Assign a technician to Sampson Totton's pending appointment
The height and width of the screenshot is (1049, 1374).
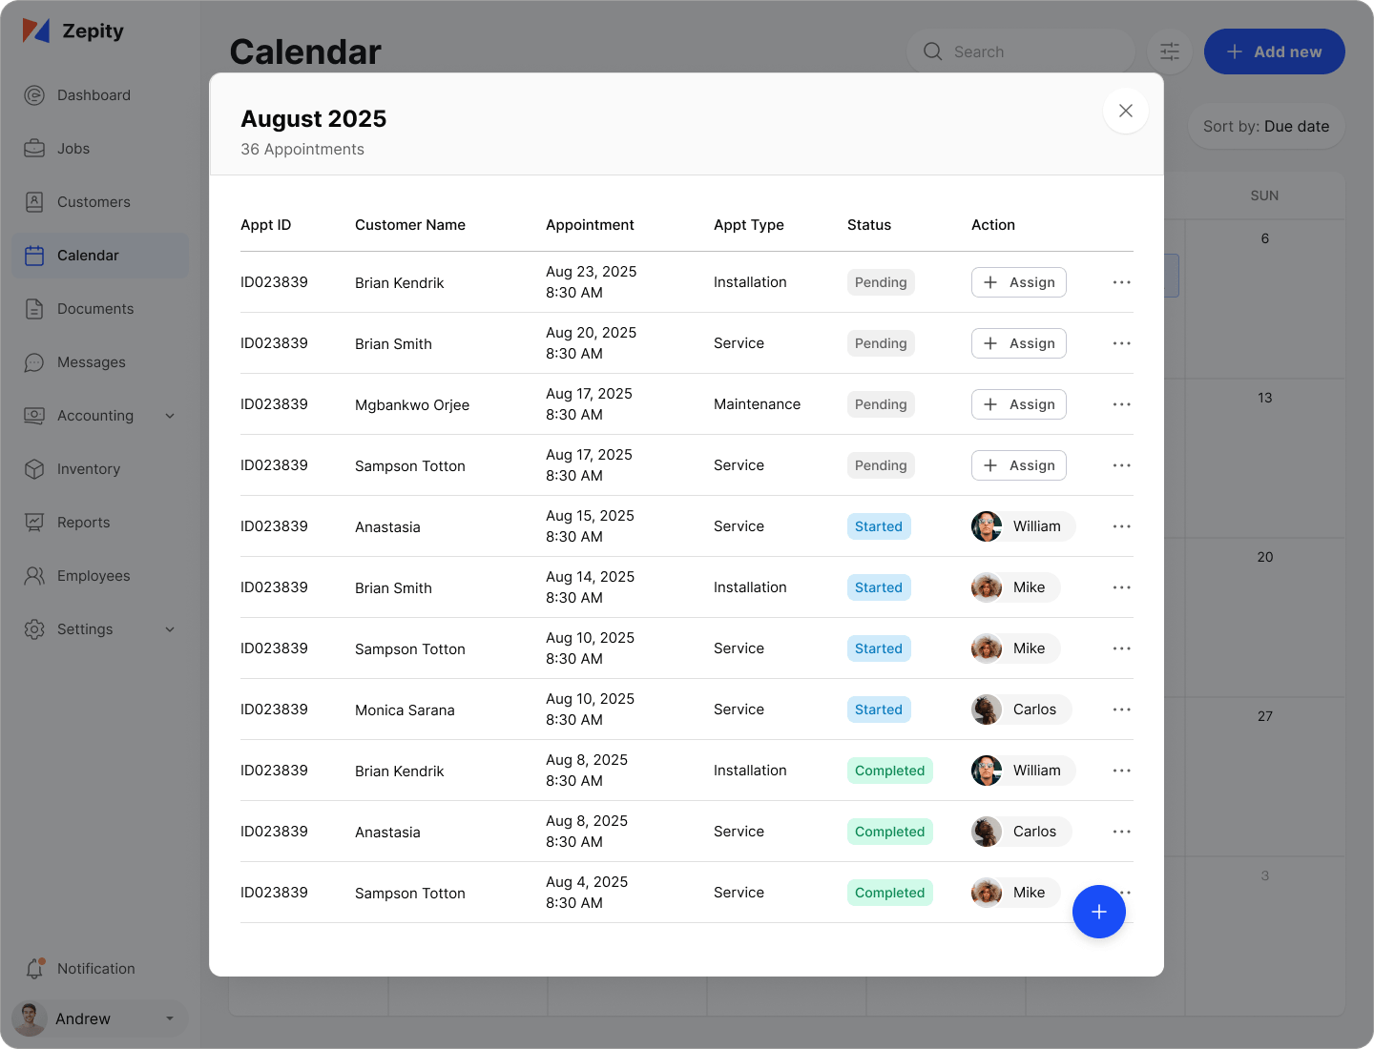pos(1018,465)
